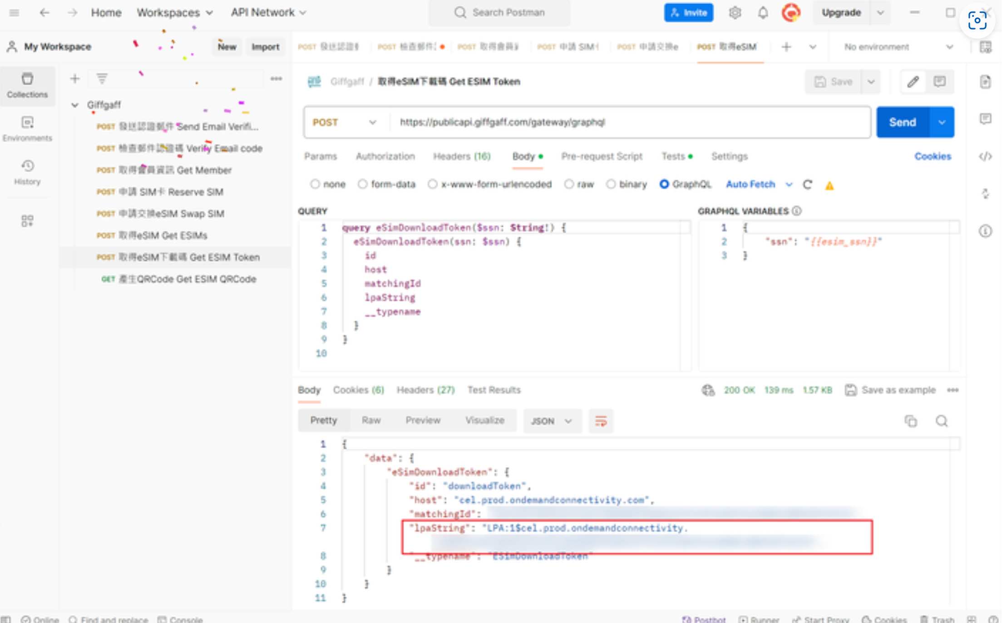Click the Import button

tap(265, 47)
